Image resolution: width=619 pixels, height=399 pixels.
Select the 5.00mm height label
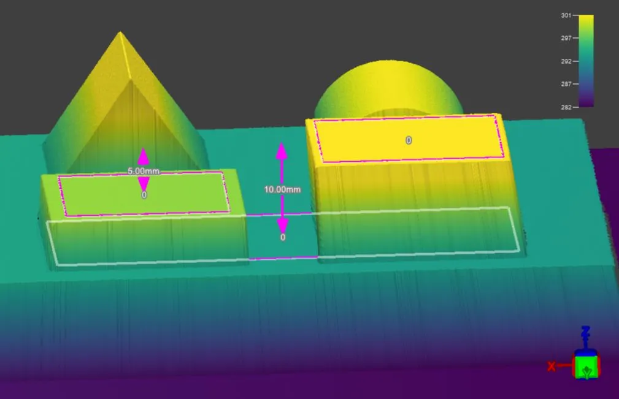tap(144, 171)
